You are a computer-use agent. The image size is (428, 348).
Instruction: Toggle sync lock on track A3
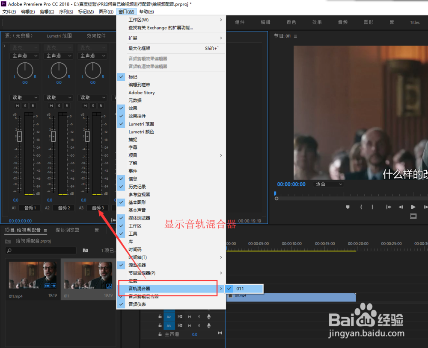pos(180,325)
